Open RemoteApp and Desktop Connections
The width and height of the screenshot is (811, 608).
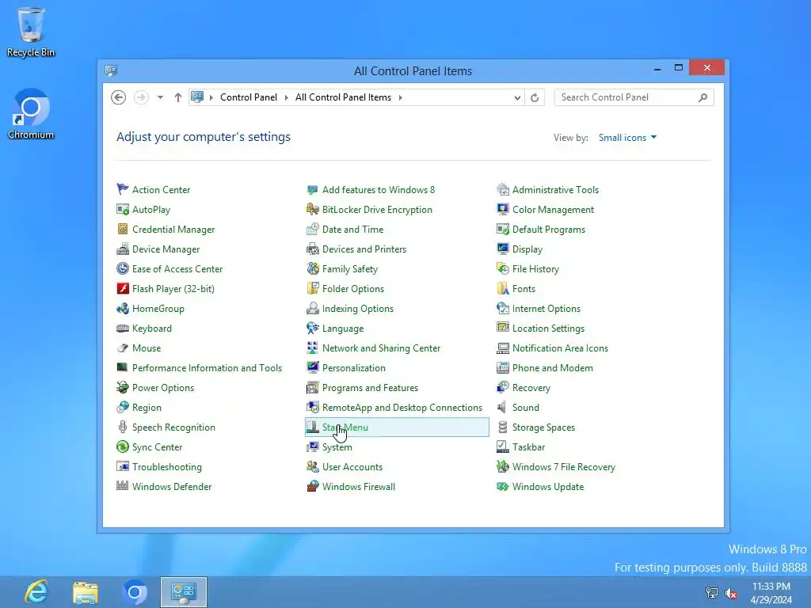[x=402, y=408]
